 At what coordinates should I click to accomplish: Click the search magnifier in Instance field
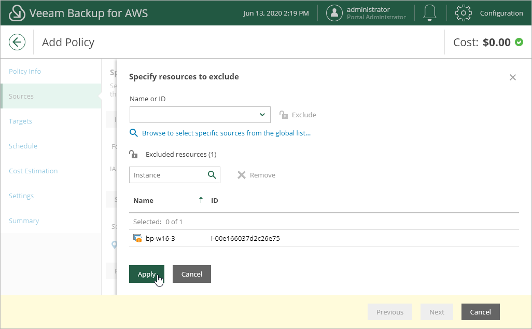click(212, 175)
